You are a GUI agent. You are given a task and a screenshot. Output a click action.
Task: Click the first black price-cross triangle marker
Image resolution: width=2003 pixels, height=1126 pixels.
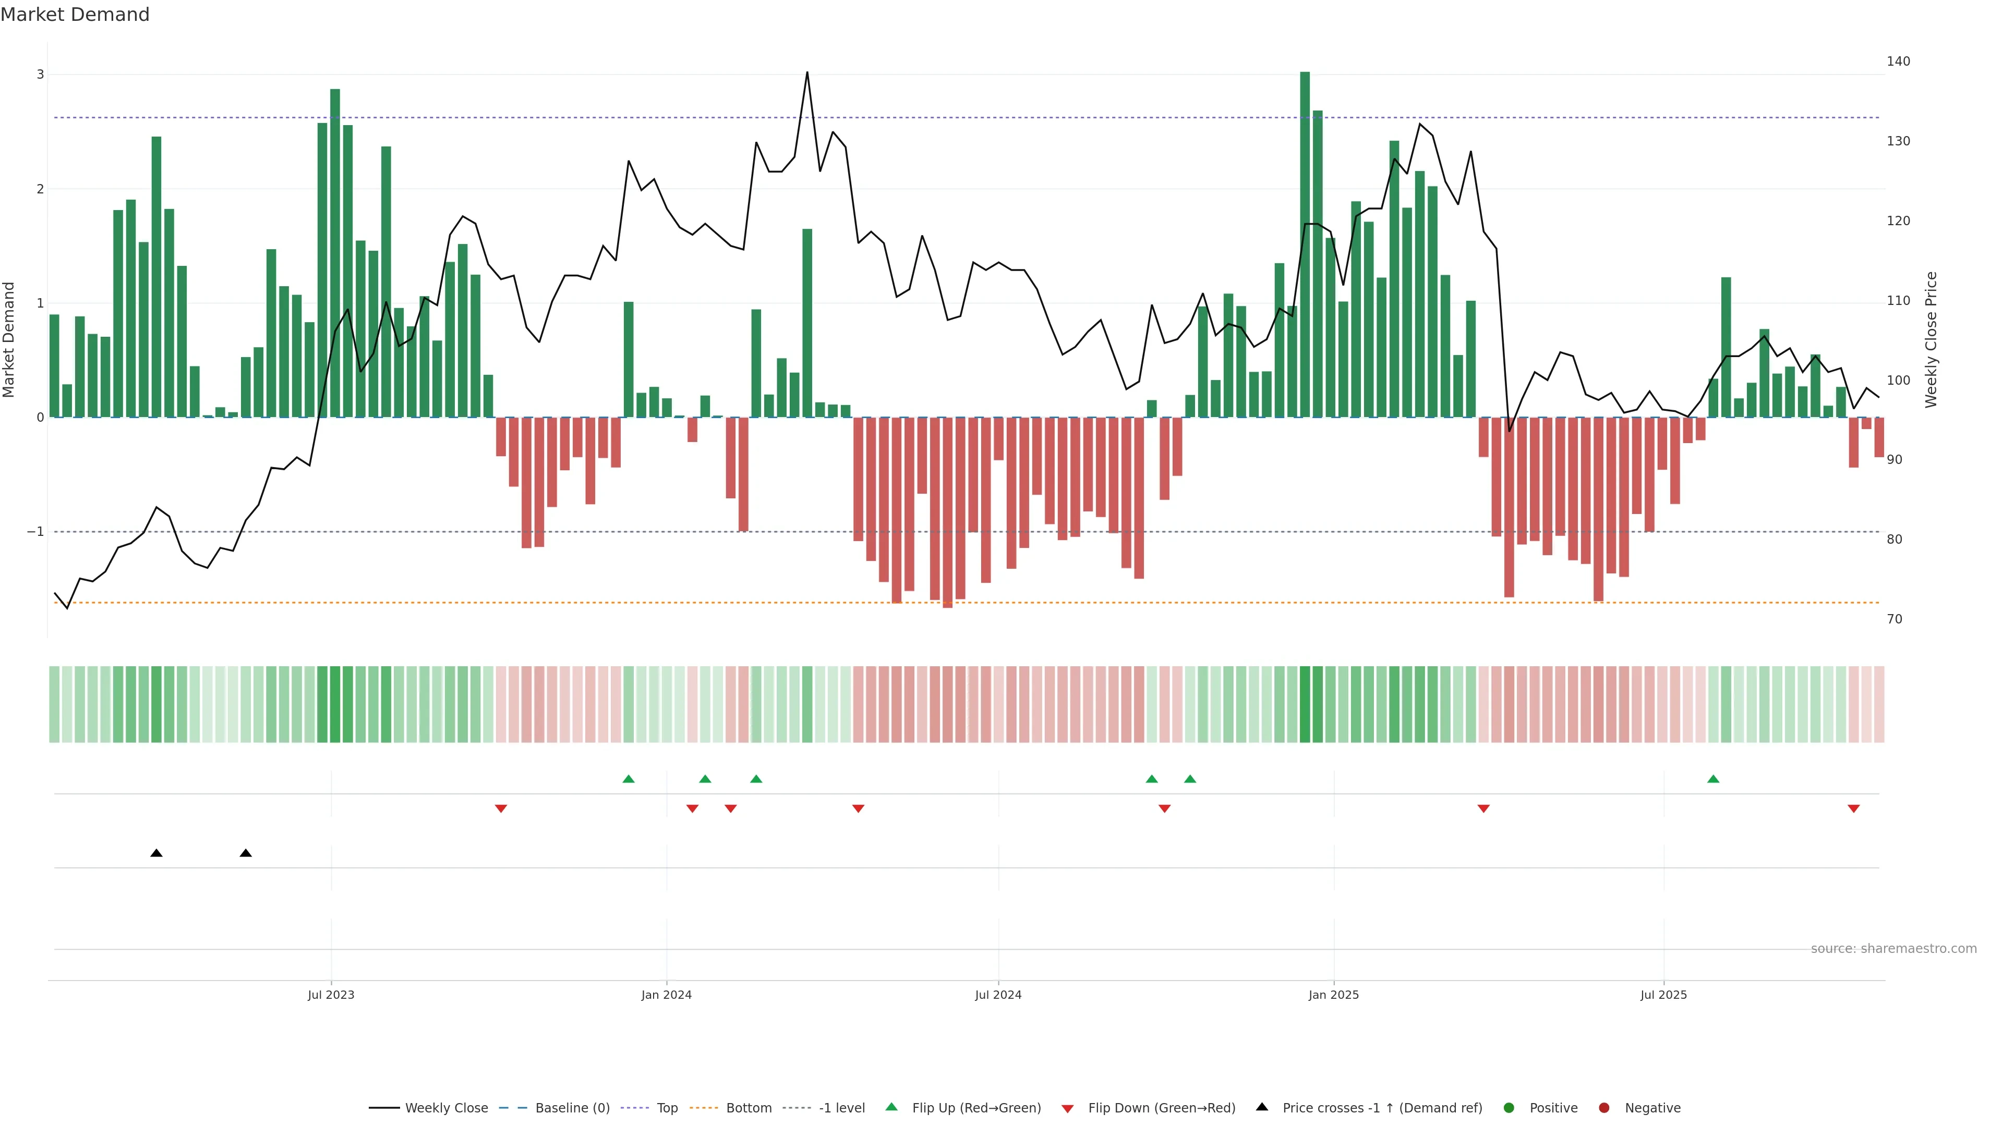(x=156, y=852)
